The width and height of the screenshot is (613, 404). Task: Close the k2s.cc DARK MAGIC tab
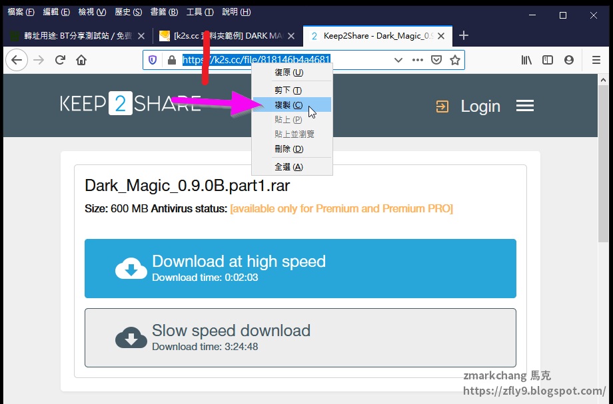click(x=291, y=36)
